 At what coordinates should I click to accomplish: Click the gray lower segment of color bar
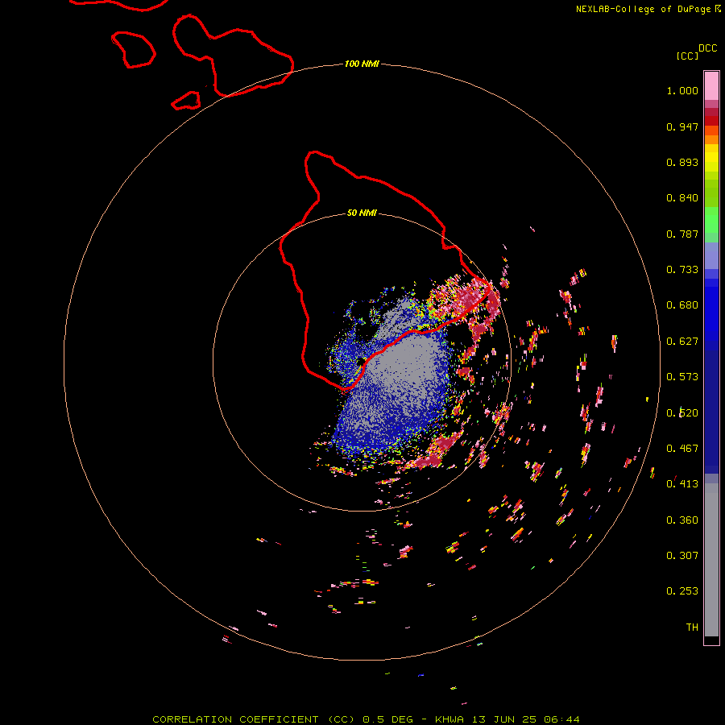711,560
